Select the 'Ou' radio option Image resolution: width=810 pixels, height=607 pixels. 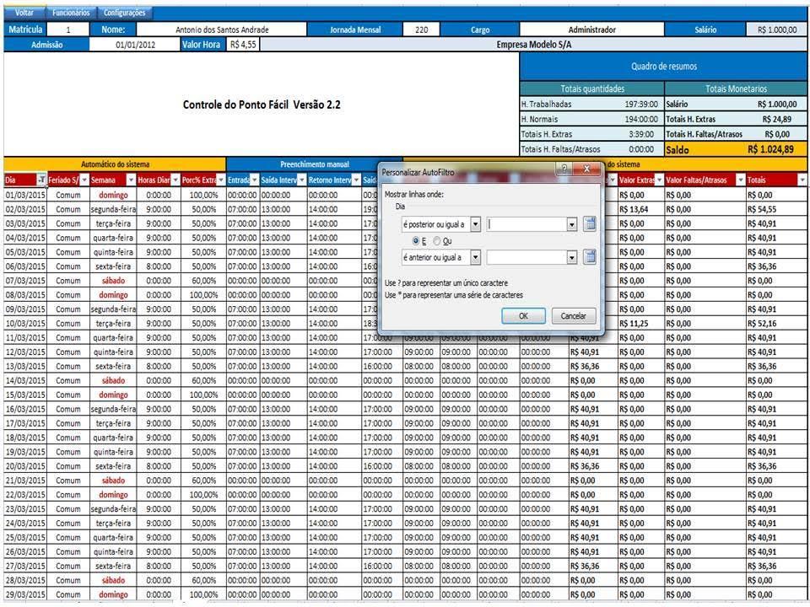click(437, 241)
